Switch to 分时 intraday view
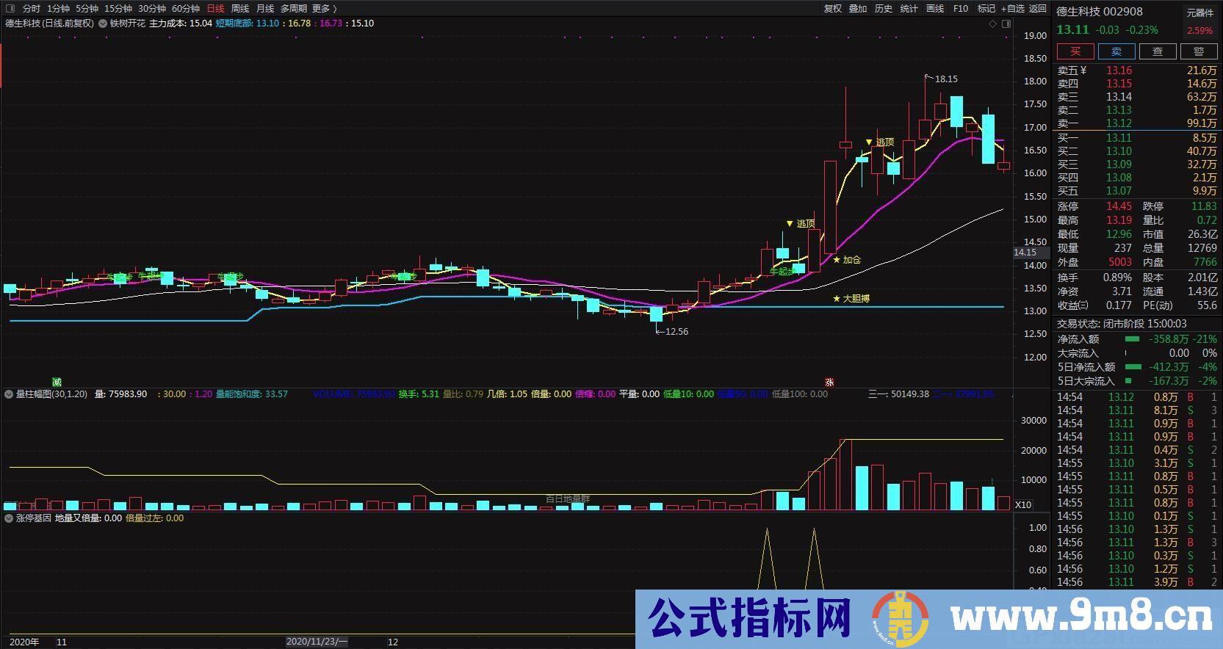 [x=32, y=9]
